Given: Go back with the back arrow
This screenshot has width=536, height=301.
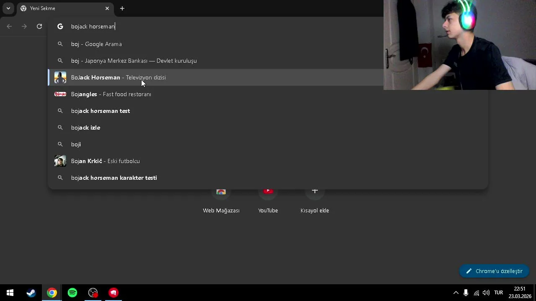Looking at the screenshot, I should pyautogui.click(x=9, y=26).
